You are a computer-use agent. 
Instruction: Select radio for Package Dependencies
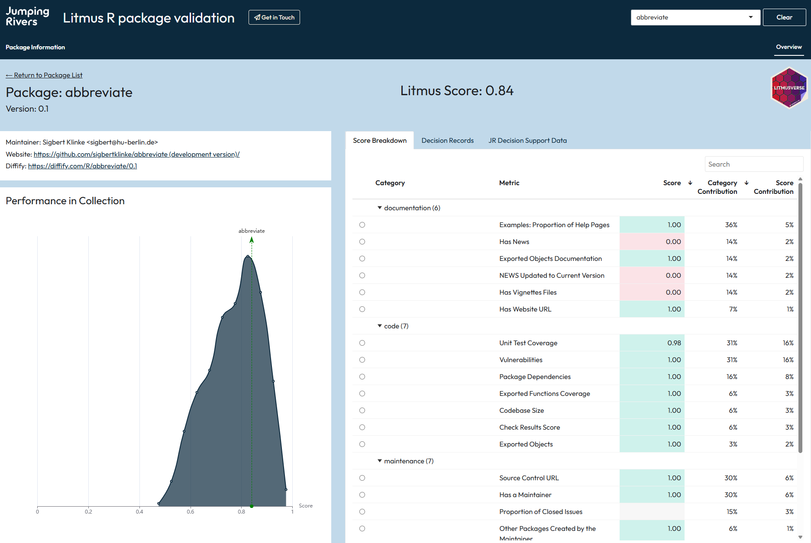coord(362,377)
